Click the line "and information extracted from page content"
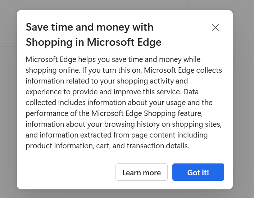The image size is (254, 198). [x=117, y=135]
